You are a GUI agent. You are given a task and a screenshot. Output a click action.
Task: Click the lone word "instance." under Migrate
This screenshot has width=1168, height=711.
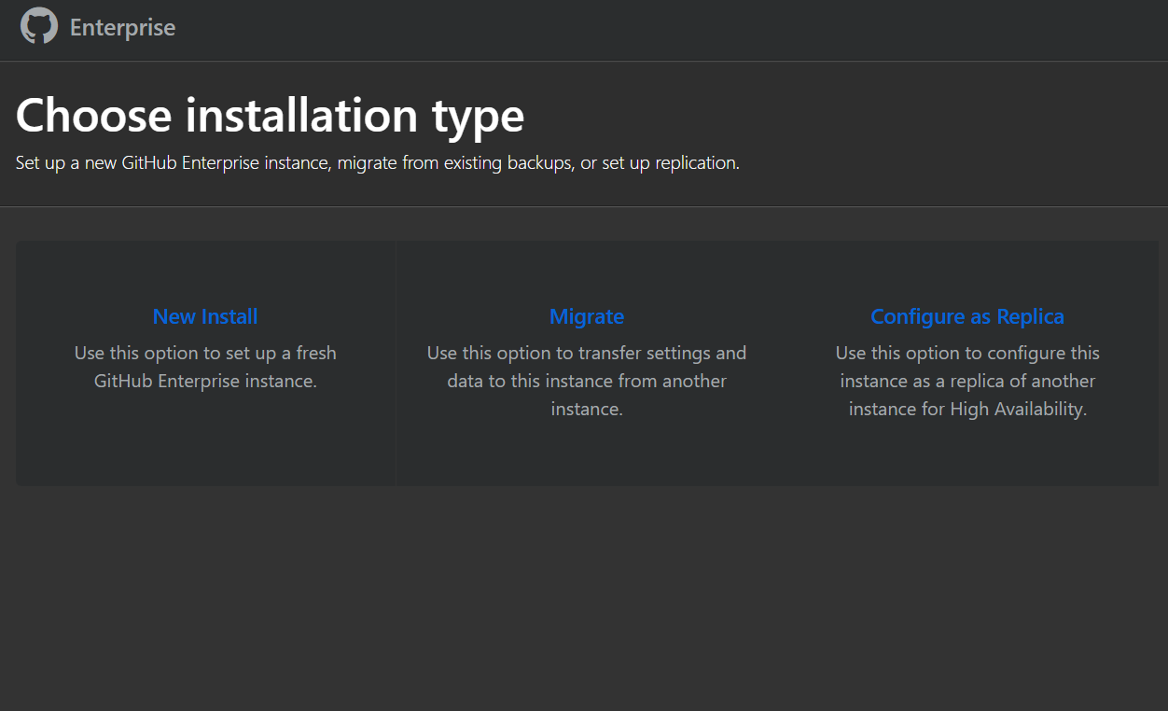587,409
